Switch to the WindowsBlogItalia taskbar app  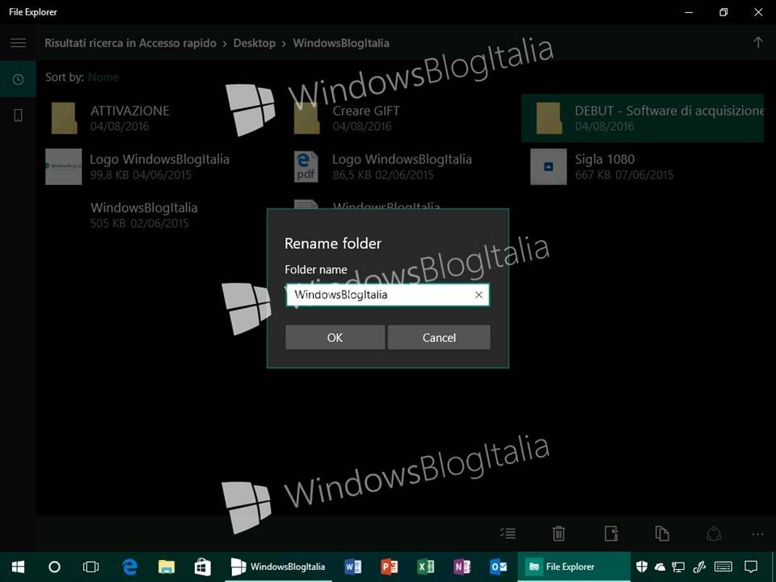tap(279, 567)
